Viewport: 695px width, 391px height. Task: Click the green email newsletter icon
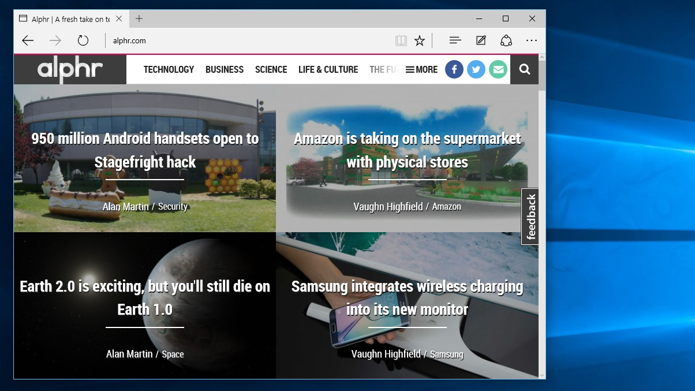(498, 69)
